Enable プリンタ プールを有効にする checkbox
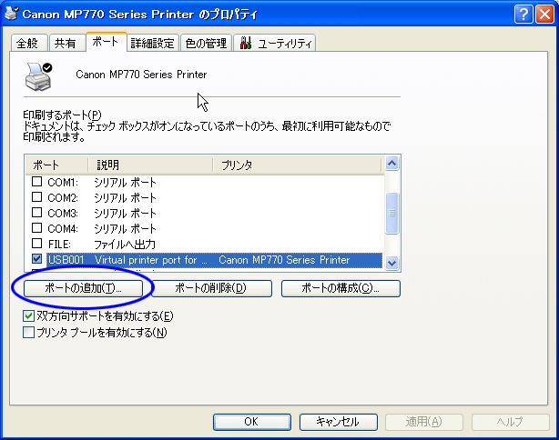The width and height of the screenshot is (559, 440). point(28,332)
